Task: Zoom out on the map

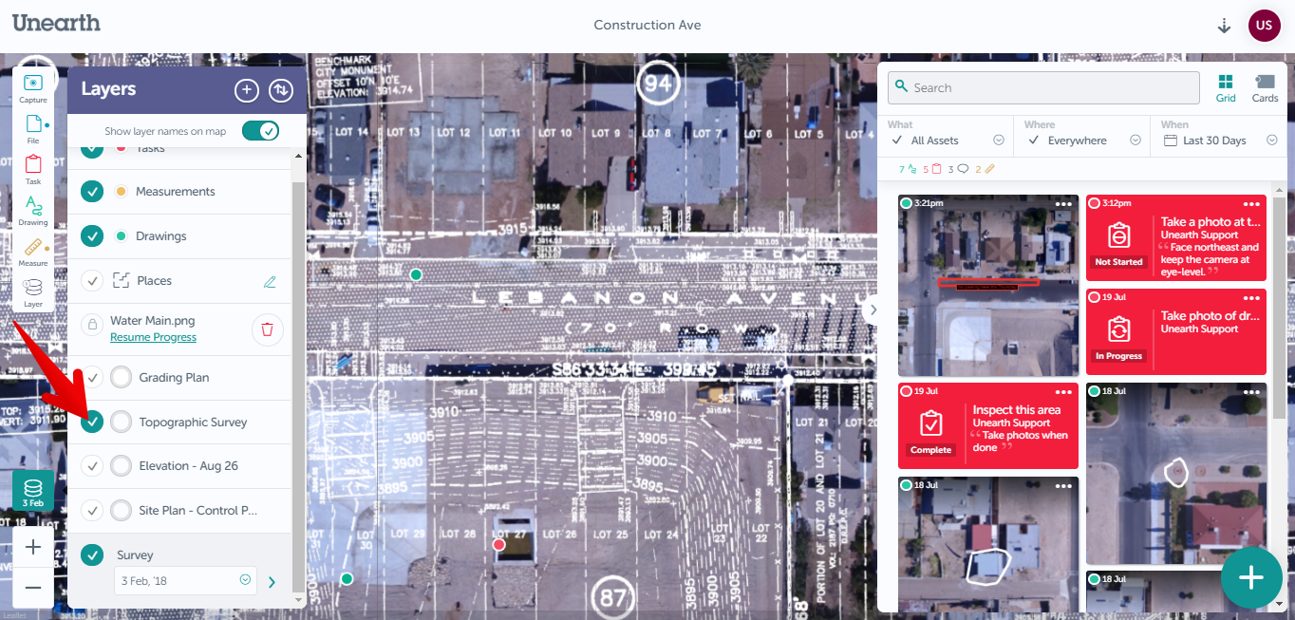Action: click(33, 588)
